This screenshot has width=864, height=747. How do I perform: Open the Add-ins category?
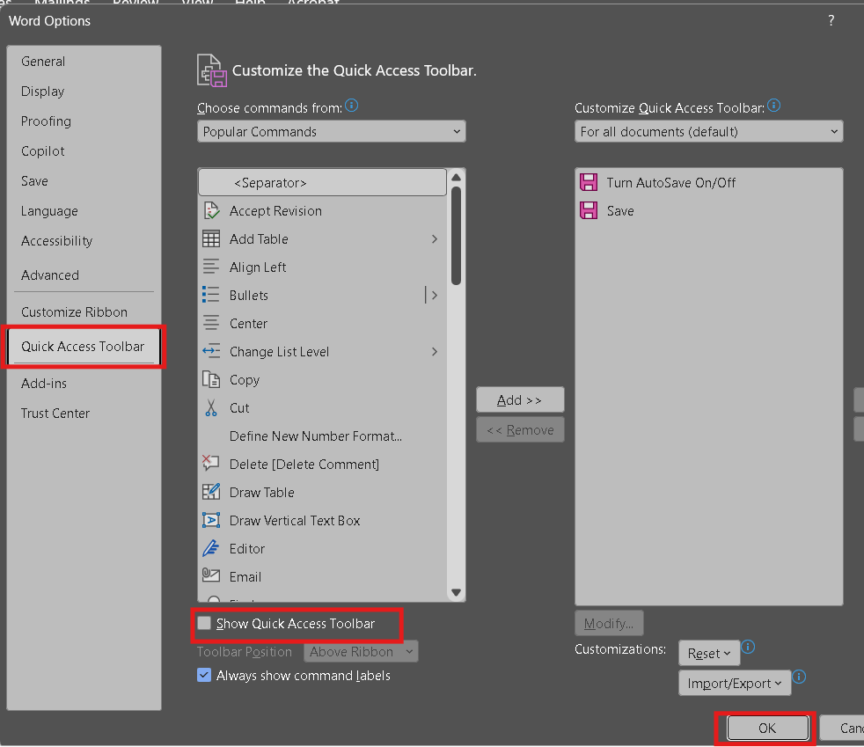point(84,384)
